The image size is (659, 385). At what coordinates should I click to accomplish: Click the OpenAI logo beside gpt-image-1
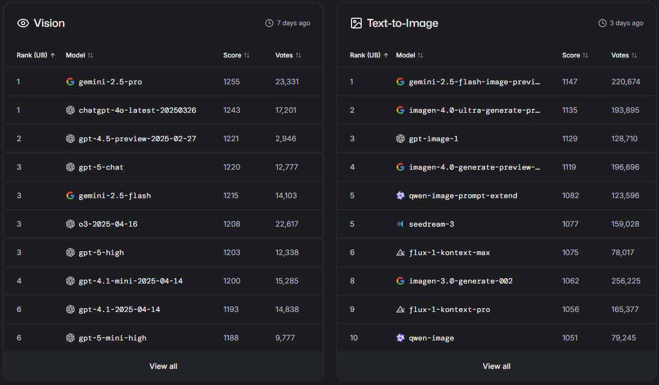coord(400,139)
